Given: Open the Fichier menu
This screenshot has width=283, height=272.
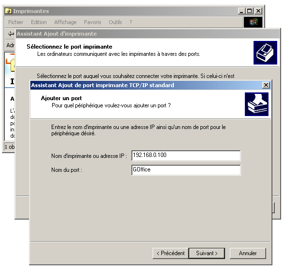Looking at the screenshot, I should (x=16, y=22).
